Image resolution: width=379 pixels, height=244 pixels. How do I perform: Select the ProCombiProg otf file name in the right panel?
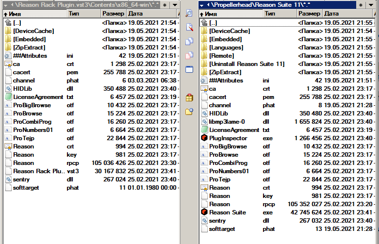coord(228,163)
